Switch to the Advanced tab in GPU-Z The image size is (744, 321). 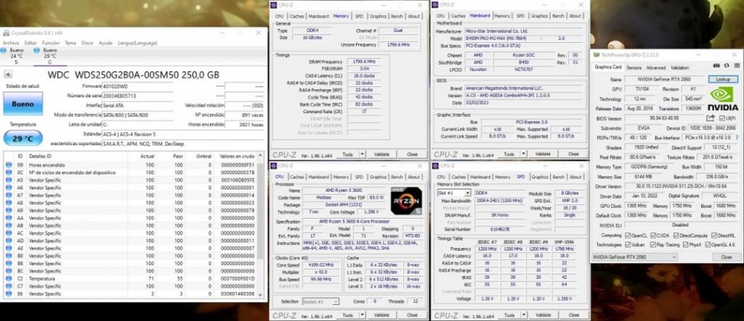[x=655, y=67]
